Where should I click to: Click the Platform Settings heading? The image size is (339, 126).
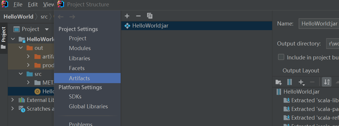[x=80, y=87]
